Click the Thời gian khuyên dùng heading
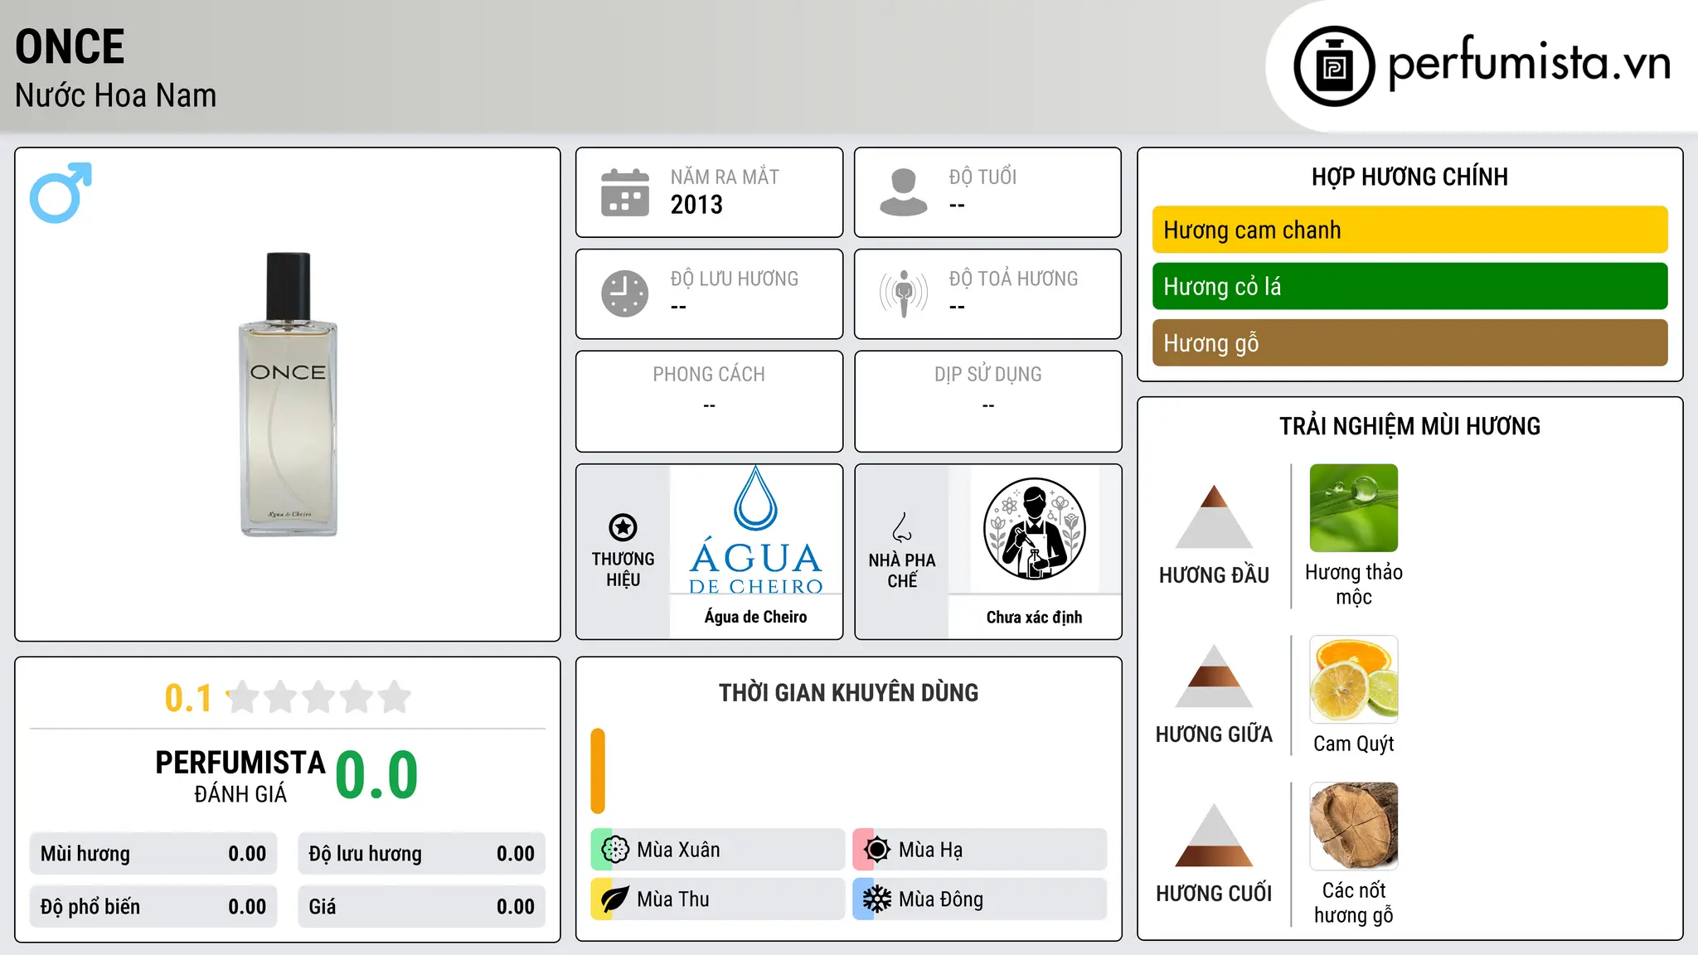The image size is (1698, 955). 848,692
